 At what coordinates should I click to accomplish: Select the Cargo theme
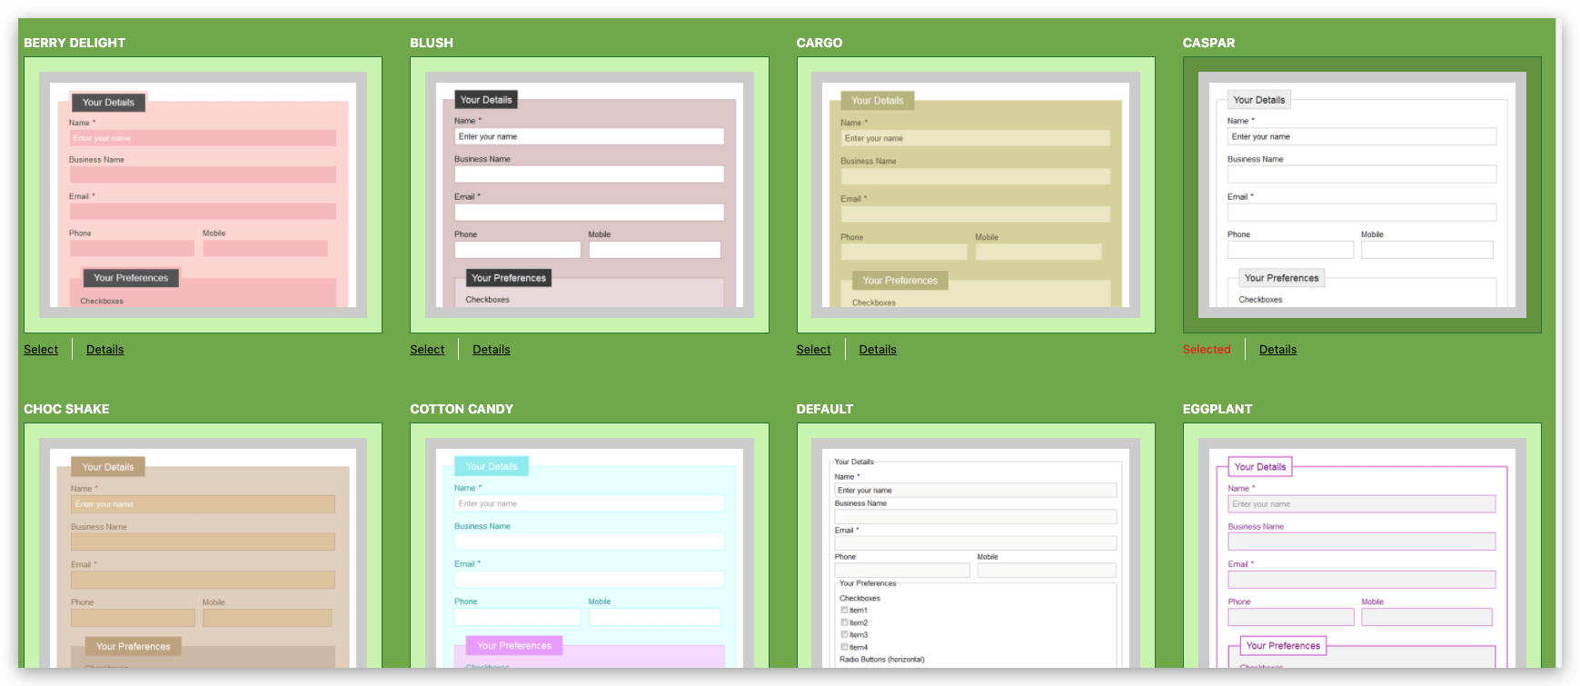click(x=813, y=350)
